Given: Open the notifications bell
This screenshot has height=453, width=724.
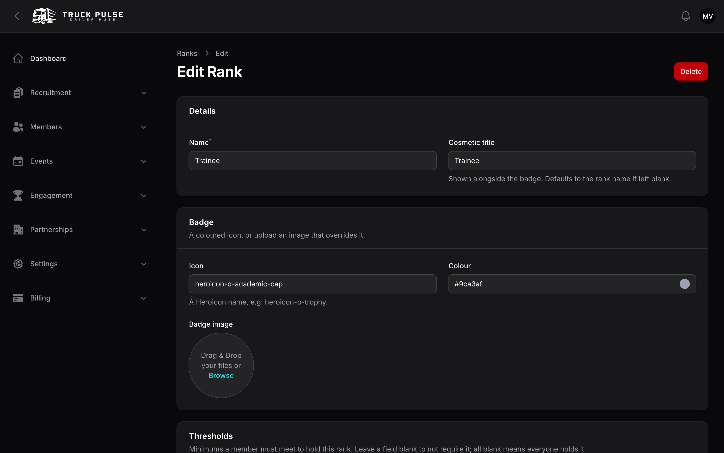Looking at the screenshot, I should [685, 16].
